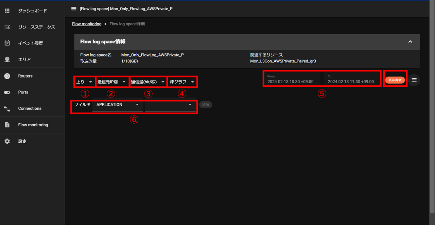Click the From date-time field

[x=291, y=79]
